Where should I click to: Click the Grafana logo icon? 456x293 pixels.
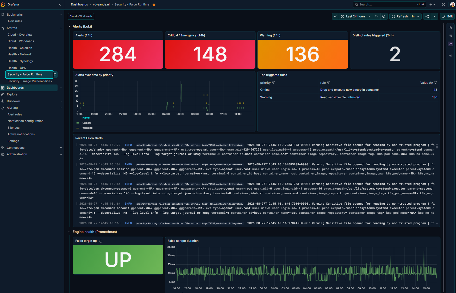(3, 4)
